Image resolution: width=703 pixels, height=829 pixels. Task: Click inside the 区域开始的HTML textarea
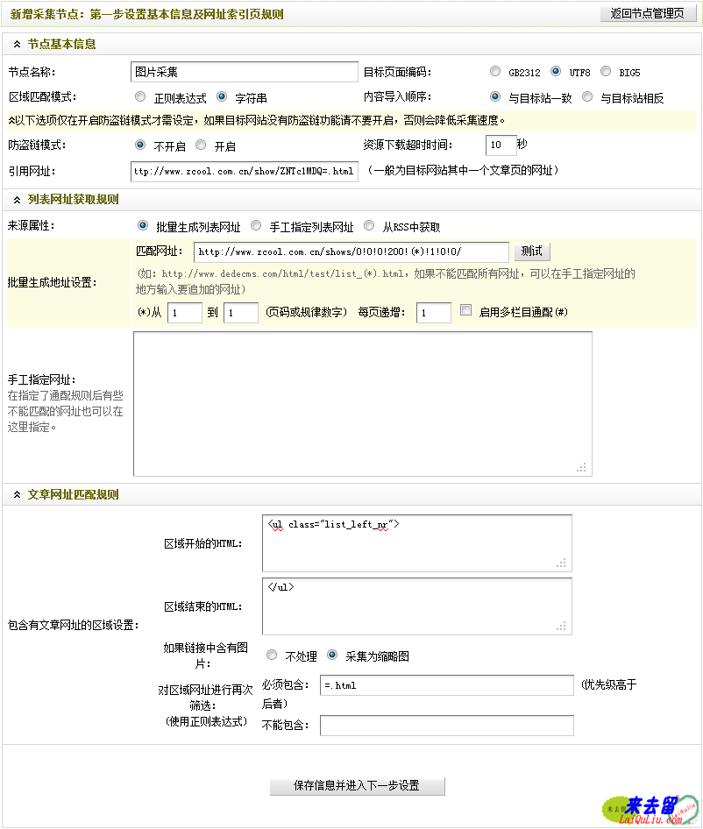pos(417,543)
